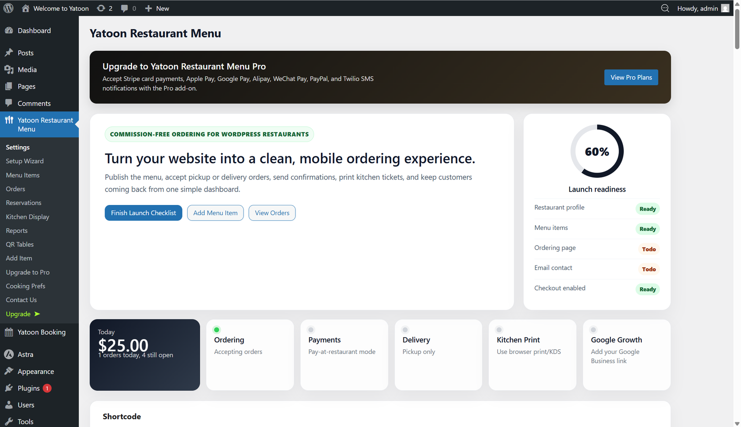Viewport: 741px width, 427px height.
Task: Click the Posts pushpin icon
Action: (x=9, y=53)
